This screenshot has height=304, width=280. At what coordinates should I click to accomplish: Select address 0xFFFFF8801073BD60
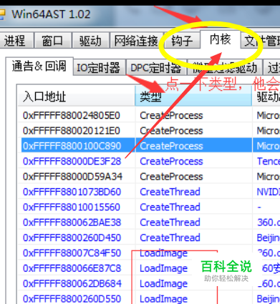coord(72,192)
